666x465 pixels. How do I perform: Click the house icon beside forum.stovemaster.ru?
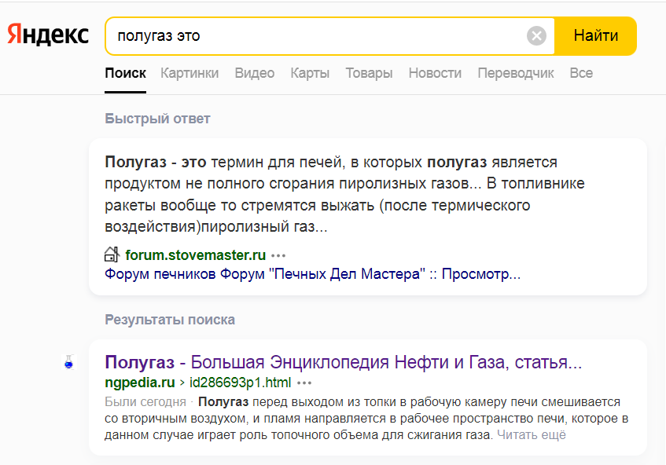112,254
